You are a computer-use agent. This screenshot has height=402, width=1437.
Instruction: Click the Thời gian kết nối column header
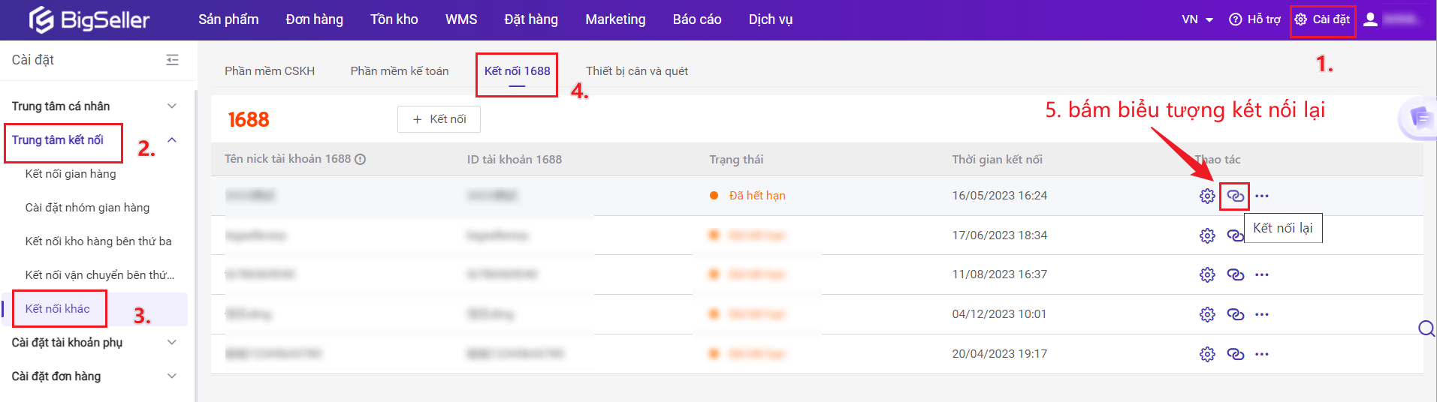click(x=997, y=160)
